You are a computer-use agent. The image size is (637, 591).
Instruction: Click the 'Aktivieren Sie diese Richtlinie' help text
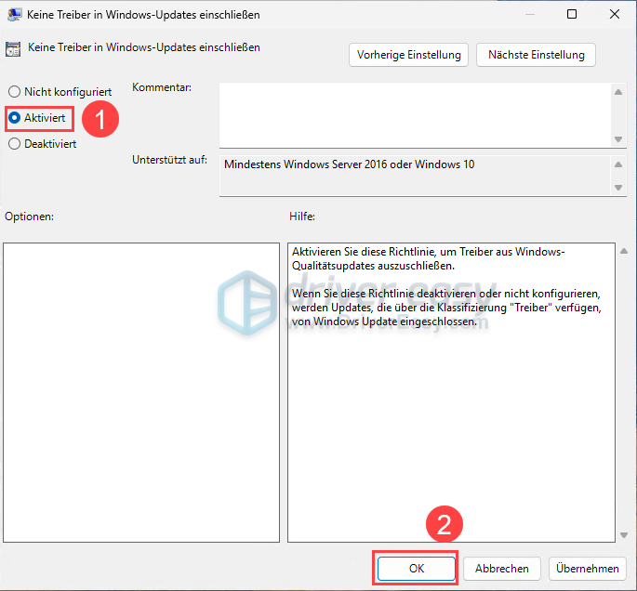pyautogui.click(x=428, y=258)
